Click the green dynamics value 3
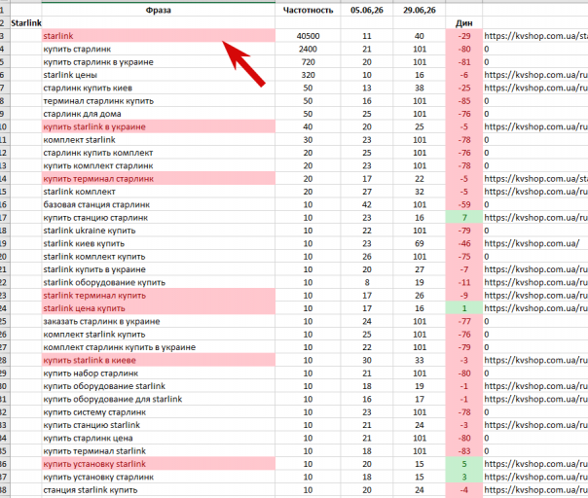The height and width of the screenshot is (498, 588). pyautogui.click(x=463, y=477)
